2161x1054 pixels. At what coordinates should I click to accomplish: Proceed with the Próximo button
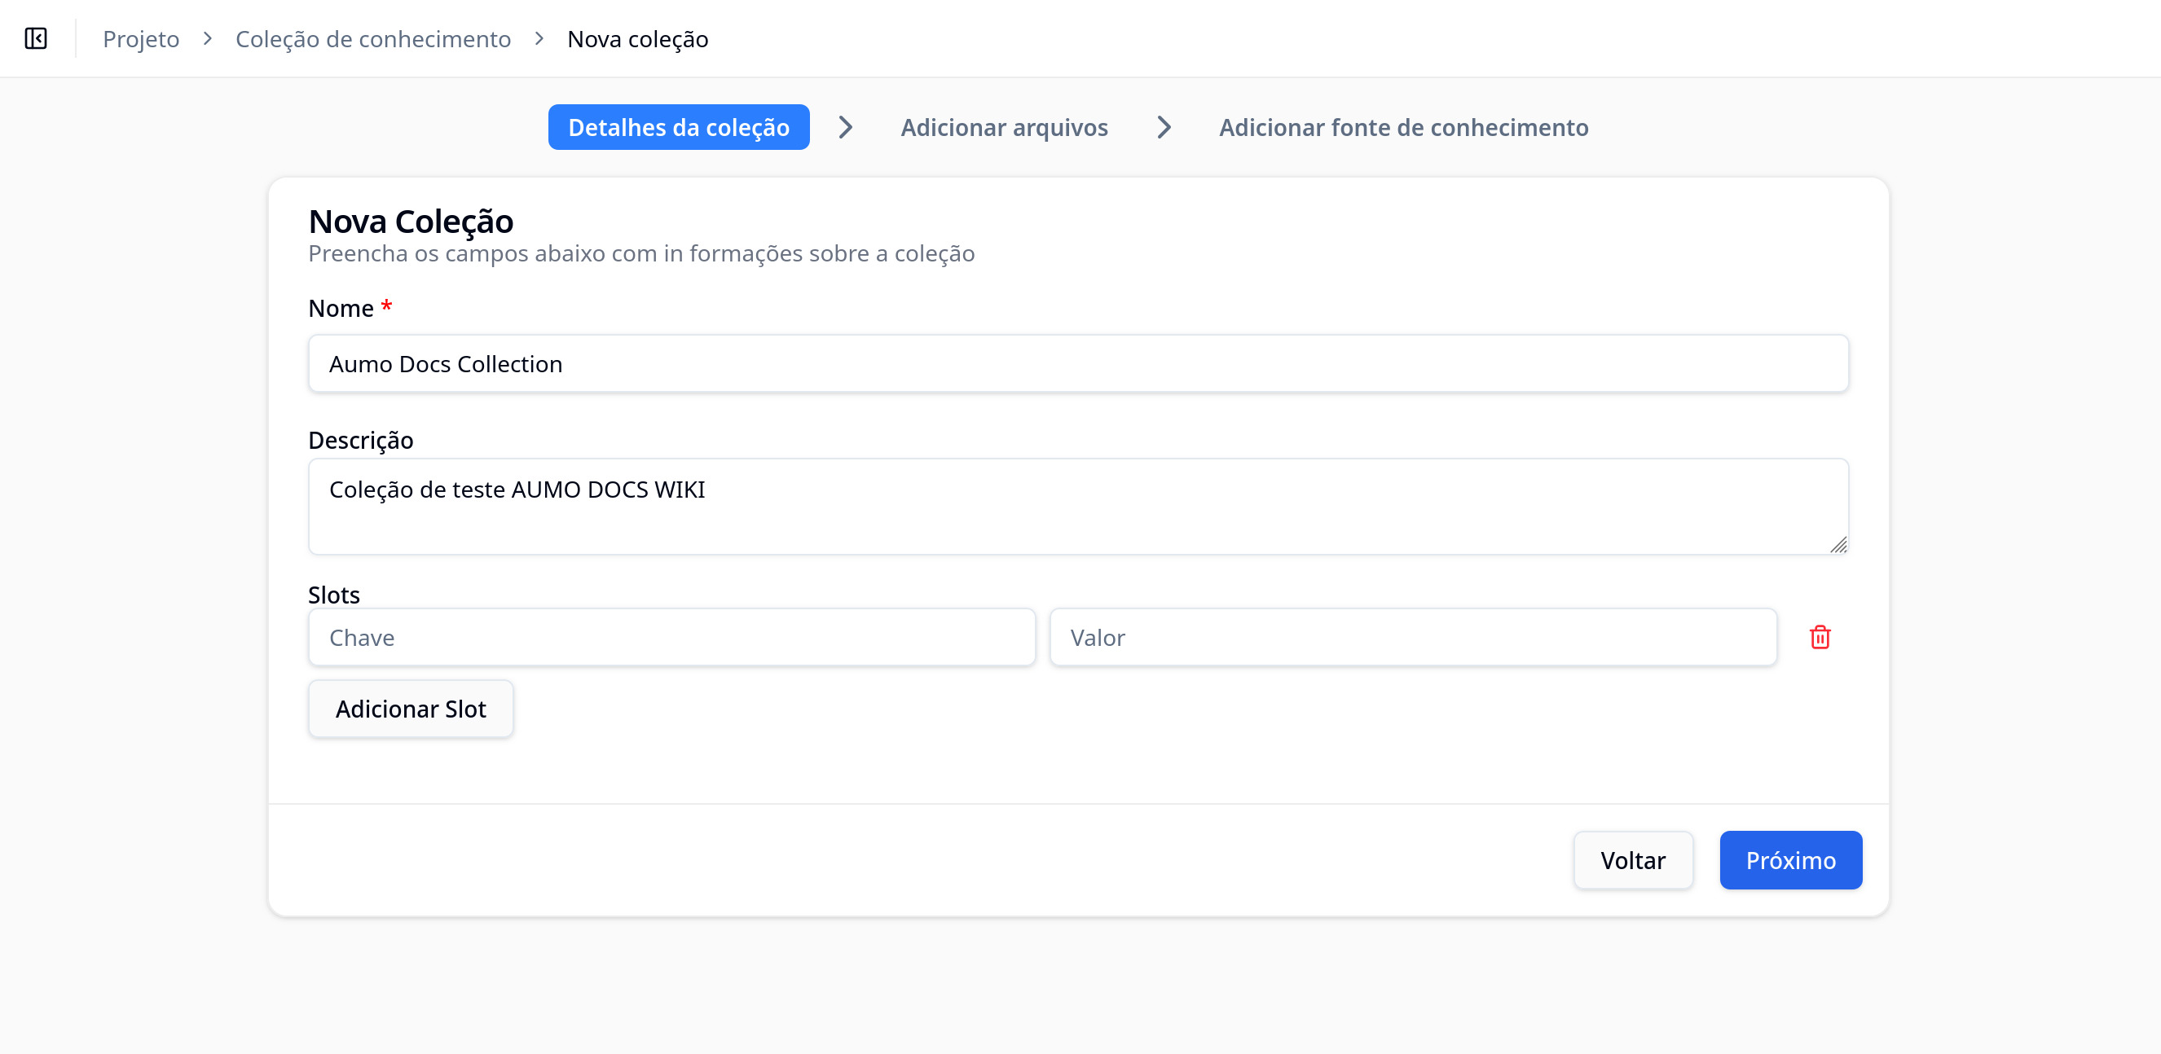point(1790,860)
